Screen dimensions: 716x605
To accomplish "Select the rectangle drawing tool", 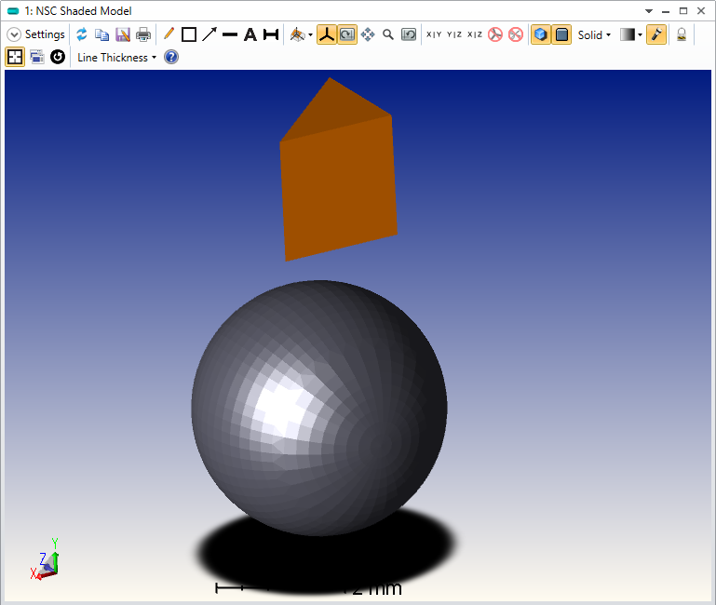I will tap(189, 34).
